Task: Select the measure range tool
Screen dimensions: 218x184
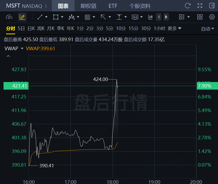Action: [119, 17]
